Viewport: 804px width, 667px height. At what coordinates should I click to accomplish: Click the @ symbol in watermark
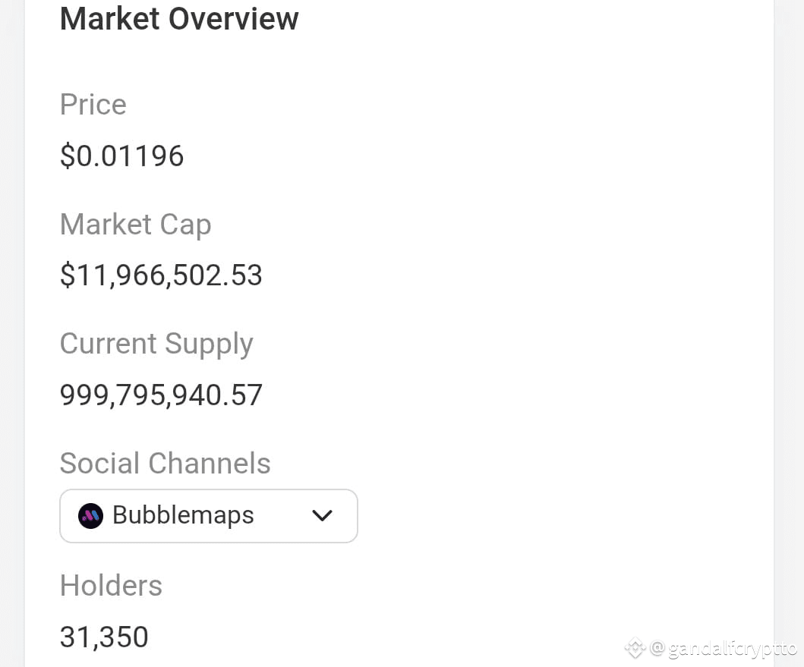[657, 648]
